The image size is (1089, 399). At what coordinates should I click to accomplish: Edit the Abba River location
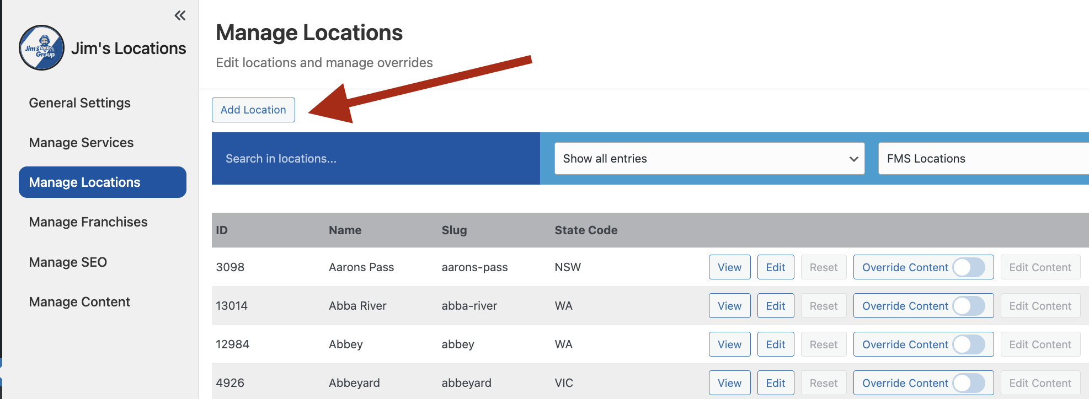(x=775, y=306)
